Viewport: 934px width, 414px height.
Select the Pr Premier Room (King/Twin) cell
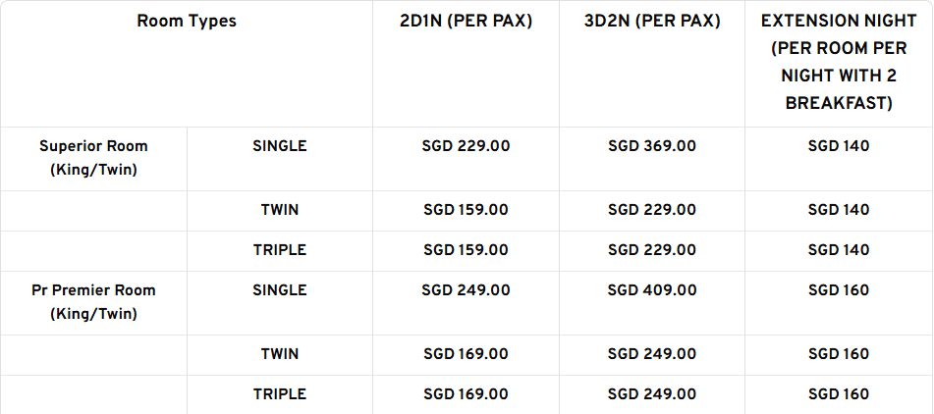pos(93,302)
